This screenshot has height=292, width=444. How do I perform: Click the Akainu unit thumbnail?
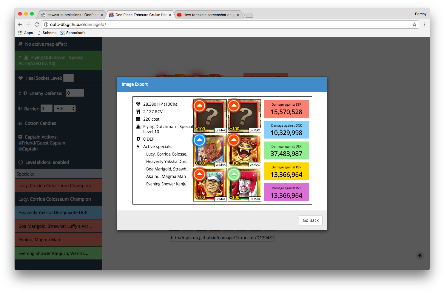(210, 185)
